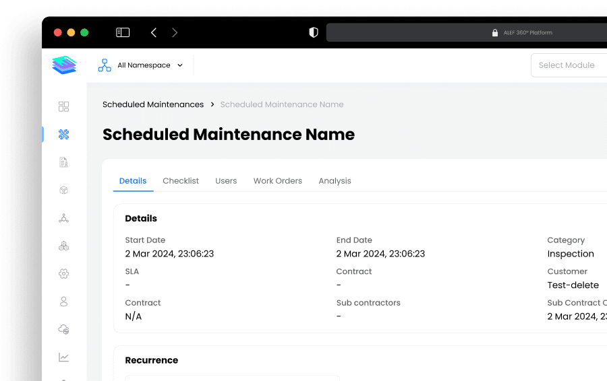Switch to the Checklist tab

tap(181, 181)
